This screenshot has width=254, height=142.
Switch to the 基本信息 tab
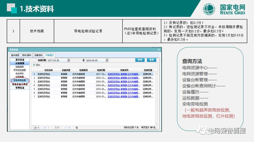[x=15, y=55]
